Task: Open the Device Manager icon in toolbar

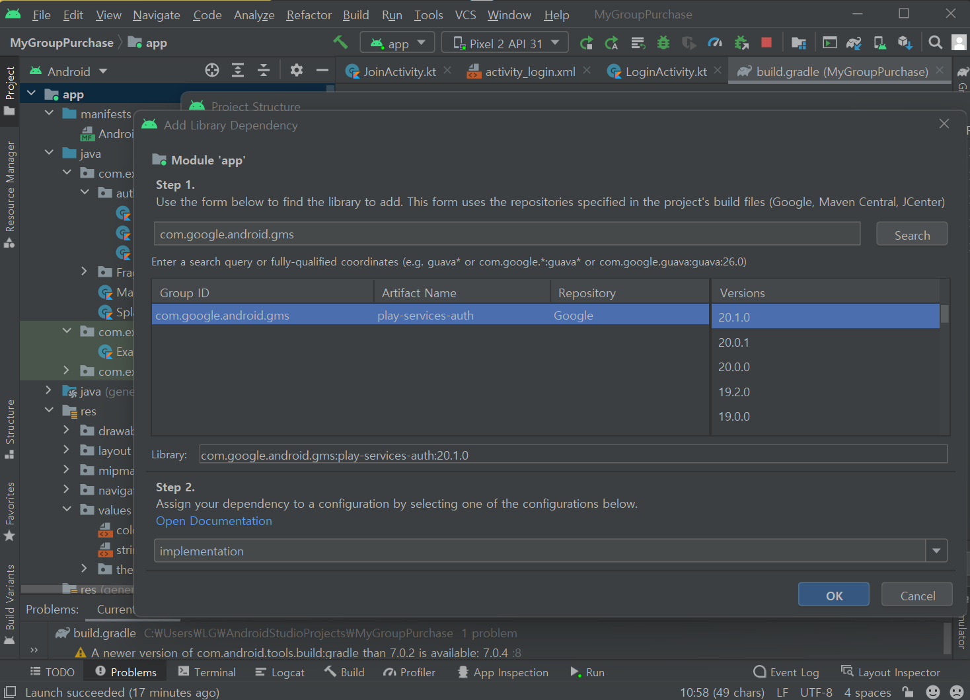Action: point(880,44)
